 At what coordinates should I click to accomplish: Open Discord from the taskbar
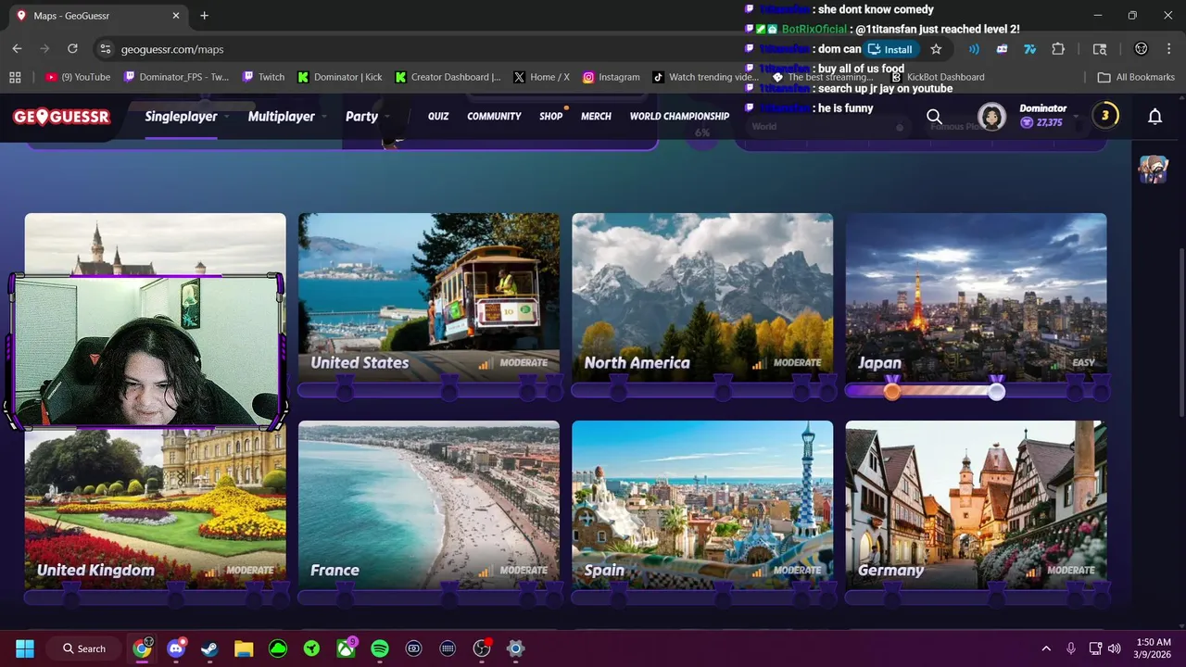(x=176, y=648)
